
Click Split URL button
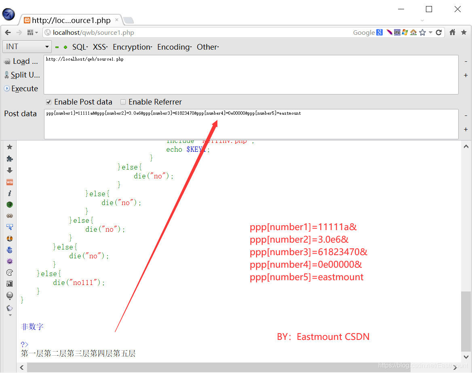coord(22,75)
